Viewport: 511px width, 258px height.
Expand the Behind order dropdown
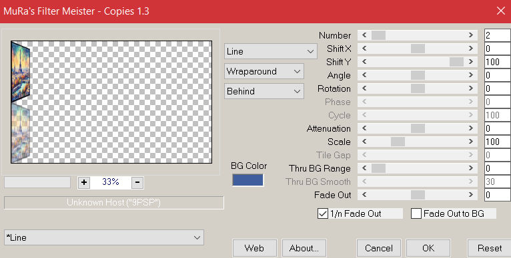(264, 91)
